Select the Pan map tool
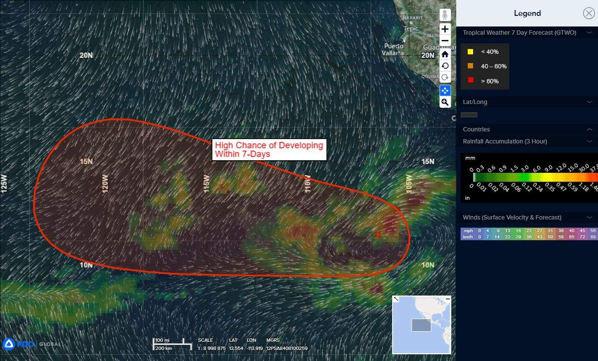Image resolution: width=598 pixels, height=361 pixels. coord(445,90)
